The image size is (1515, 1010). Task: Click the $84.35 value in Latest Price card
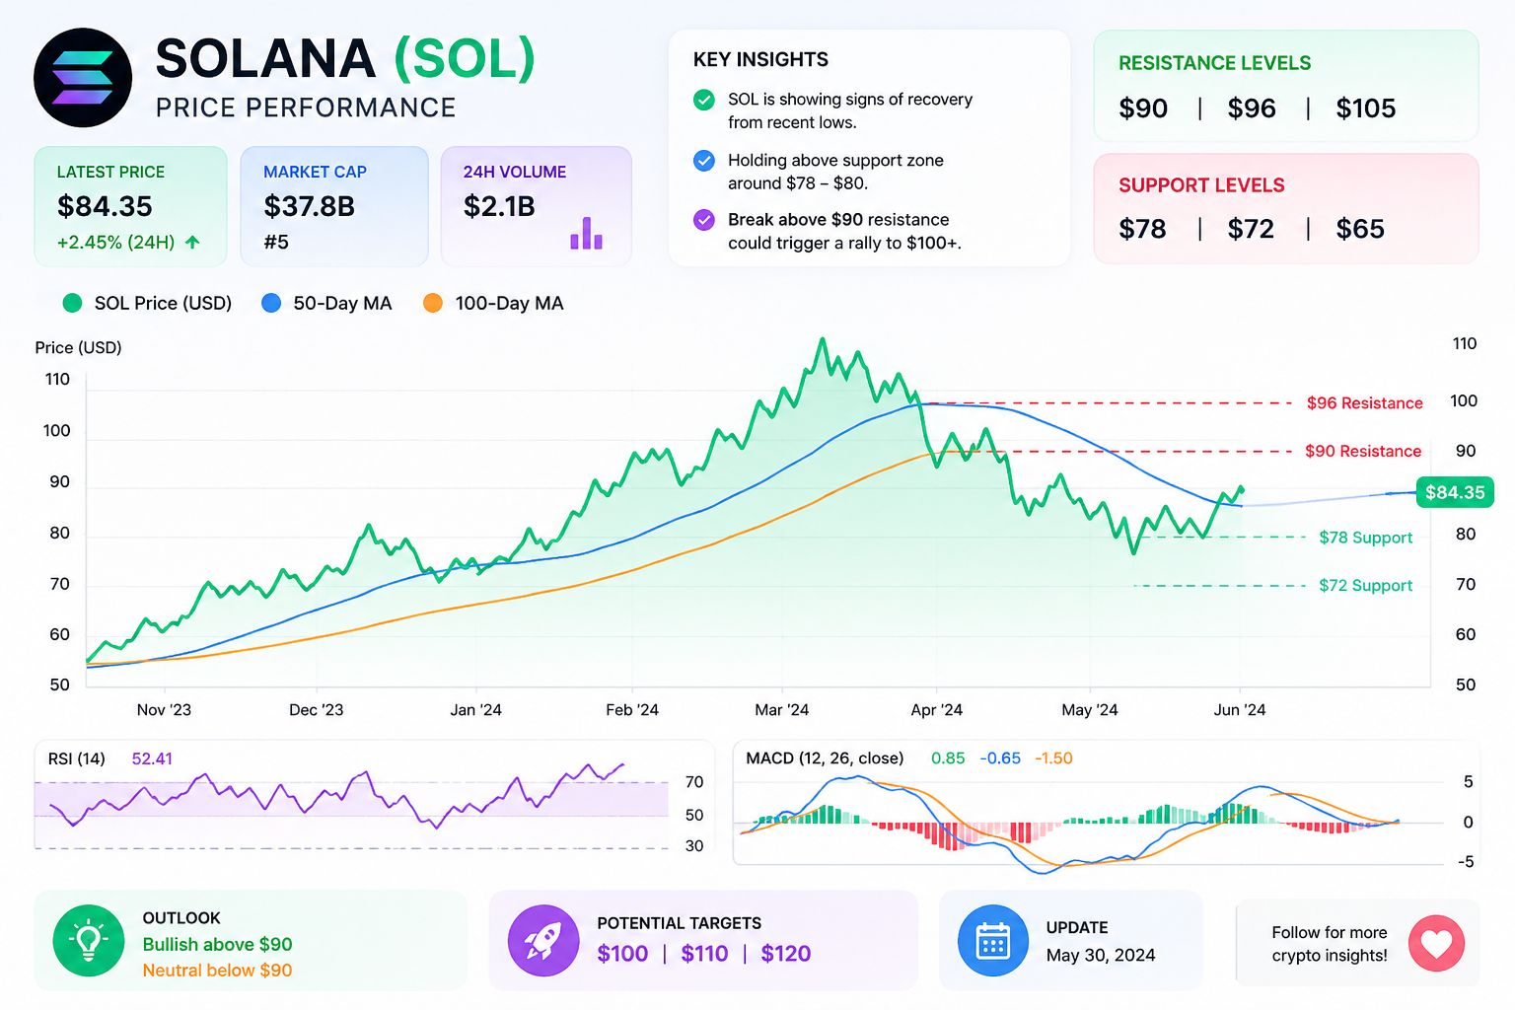pyautogui.click(x=105, y=206)
